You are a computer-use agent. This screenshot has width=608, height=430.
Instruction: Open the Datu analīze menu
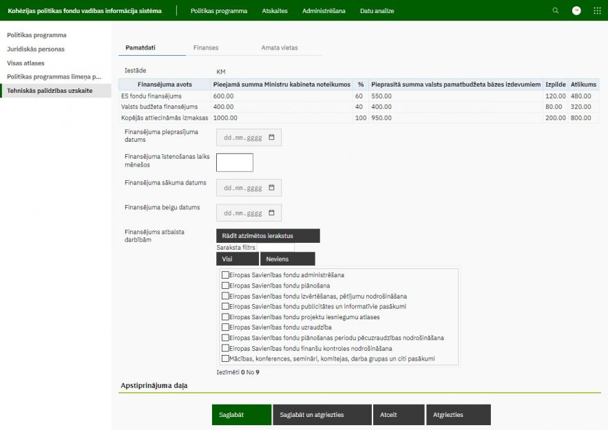[378, 11]
